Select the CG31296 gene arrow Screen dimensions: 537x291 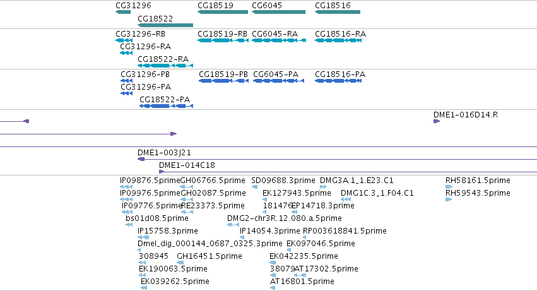(123, 12)
